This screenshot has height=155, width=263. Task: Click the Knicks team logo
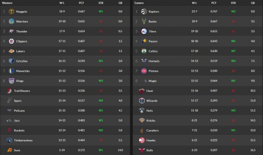coord(142,120)
